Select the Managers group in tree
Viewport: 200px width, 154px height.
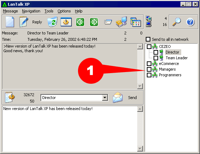[167, 69]
